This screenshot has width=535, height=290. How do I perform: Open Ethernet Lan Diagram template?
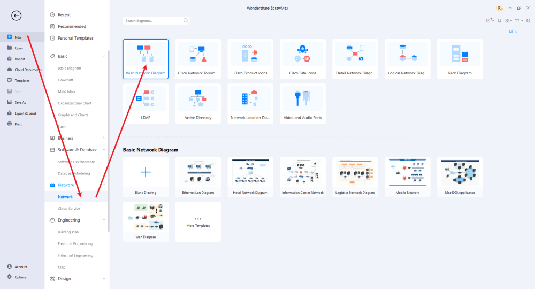tap(198, 177)
